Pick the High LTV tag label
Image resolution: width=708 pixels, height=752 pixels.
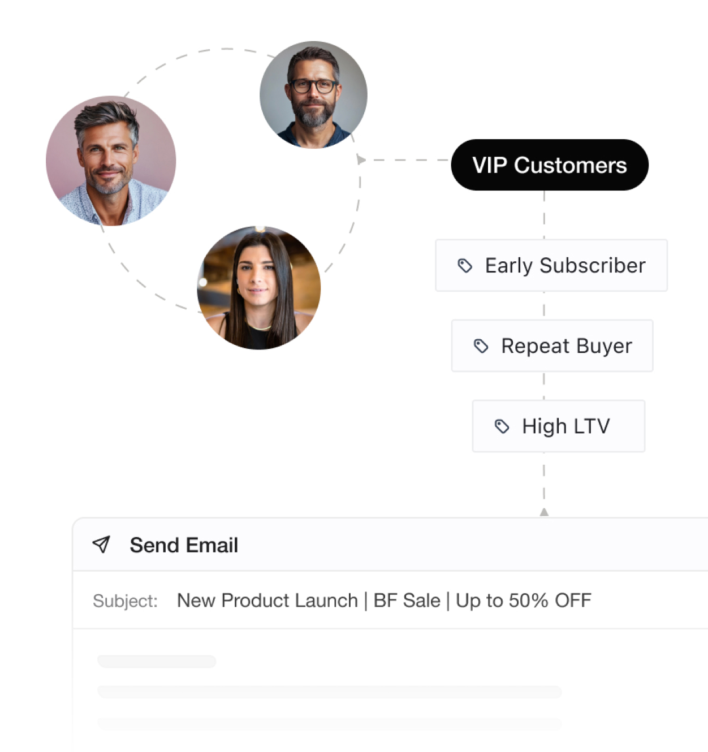coord(565,426)
